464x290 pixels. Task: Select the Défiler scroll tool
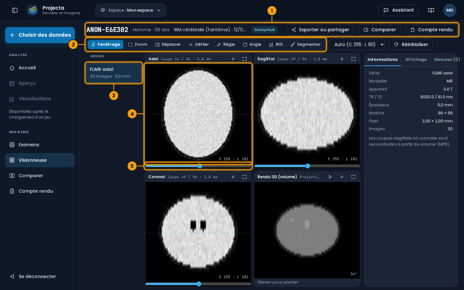(x=199, y=44)
